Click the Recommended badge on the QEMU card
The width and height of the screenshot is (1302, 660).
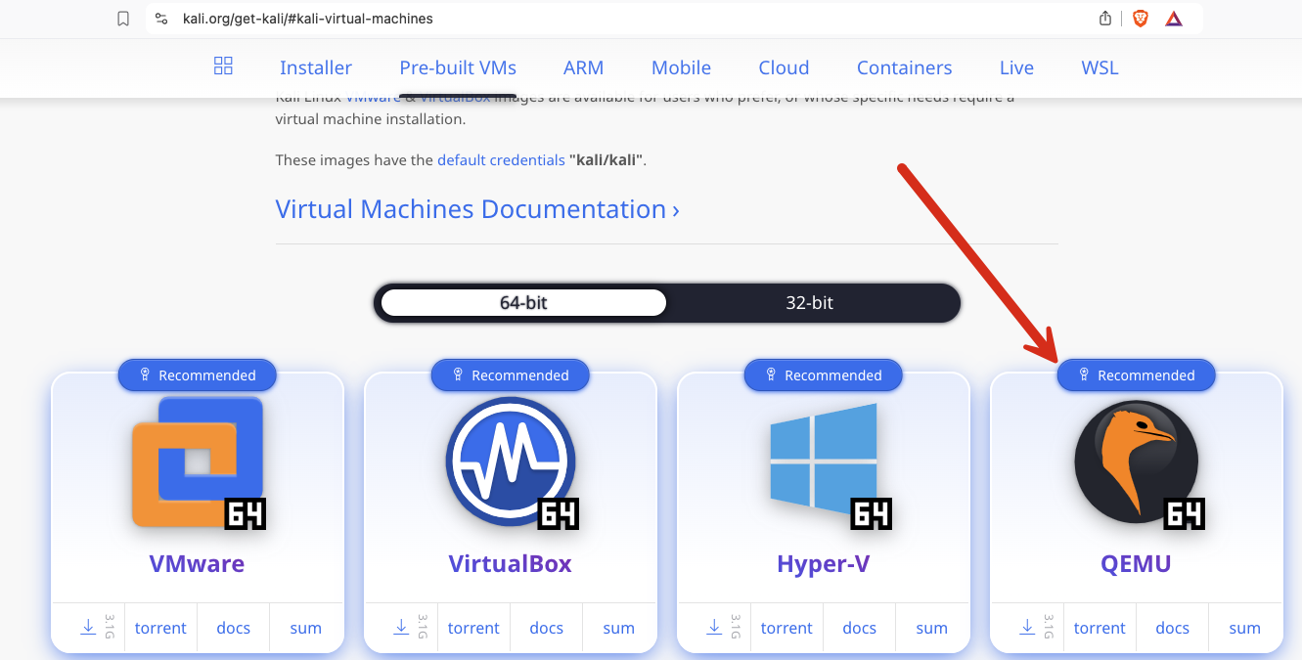[1136, 374]
